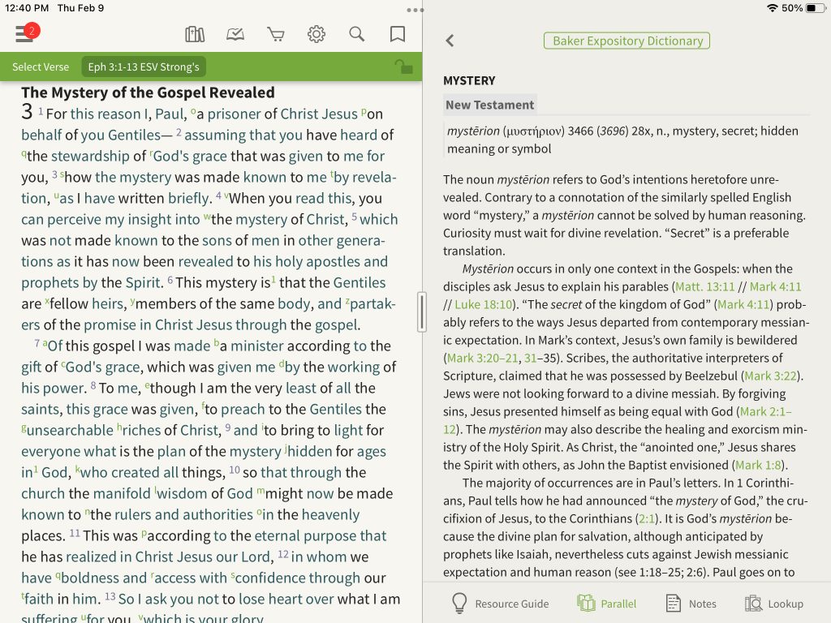
Task: Toggle the sync lock icon
Action: [404, 67]
